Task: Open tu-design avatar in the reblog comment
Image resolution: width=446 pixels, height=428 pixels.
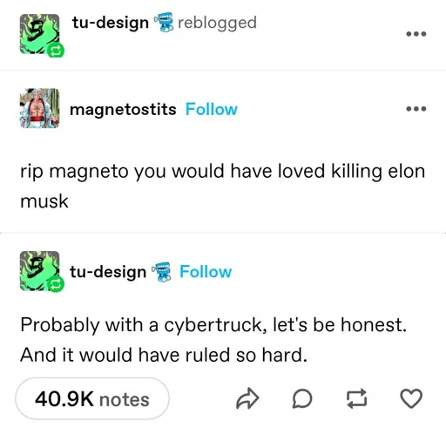Action: [39, 271]
